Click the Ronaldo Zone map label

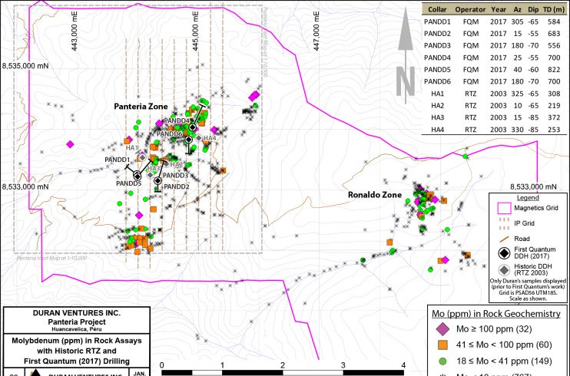pyautogui.click(x=375, y=195)
